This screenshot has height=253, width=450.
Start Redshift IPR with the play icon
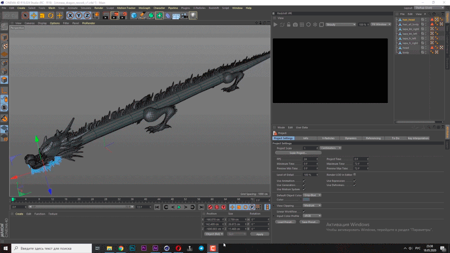pos(276,24)
